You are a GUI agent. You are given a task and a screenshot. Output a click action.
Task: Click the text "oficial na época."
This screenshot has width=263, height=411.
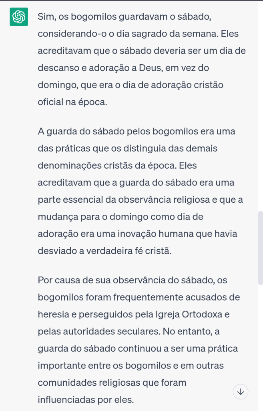pyautogui.click(x=72, y=102)
